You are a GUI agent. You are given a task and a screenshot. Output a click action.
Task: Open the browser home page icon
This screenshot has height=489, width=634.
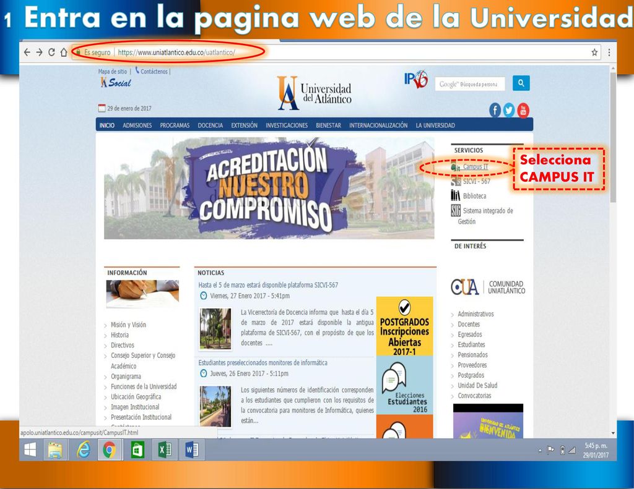[64, 52]
